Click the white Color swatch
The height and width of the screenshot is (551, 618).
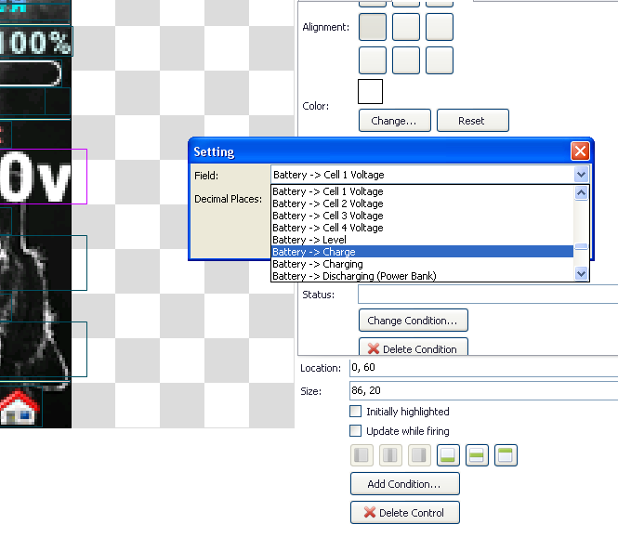click(371, 92)
